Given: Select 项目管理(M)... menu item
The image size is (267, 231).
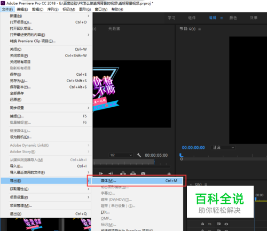Looking at the screenshot, I should pyautogui.click(x=46, y=205).
